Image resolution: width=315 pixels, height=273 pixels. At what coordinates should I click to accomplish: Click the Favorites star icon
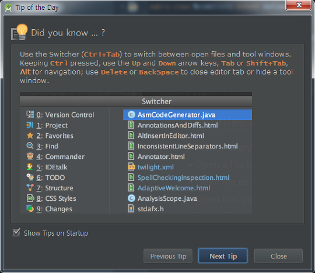click(x=30, y=135)
